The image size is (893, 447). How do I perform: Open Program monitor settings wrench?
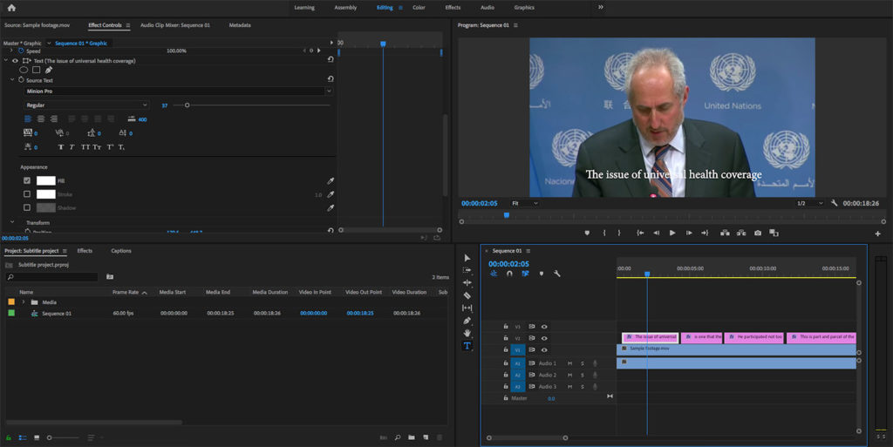tap(835, 203)
